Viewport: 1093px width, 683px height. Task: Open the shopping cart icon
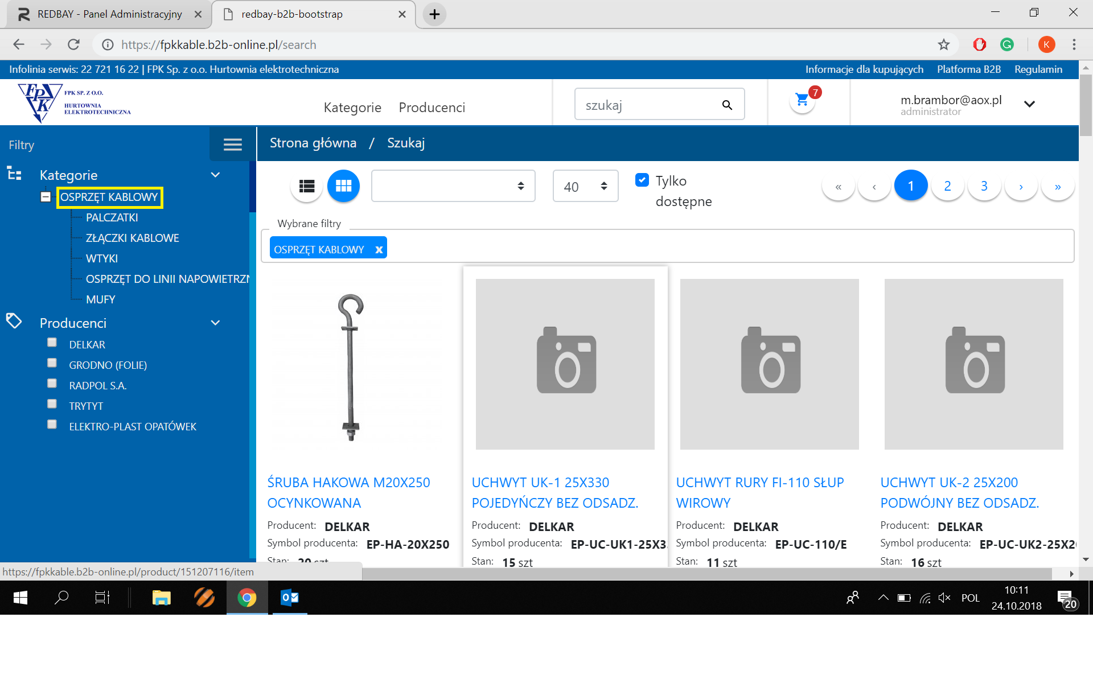coord(802,101)
